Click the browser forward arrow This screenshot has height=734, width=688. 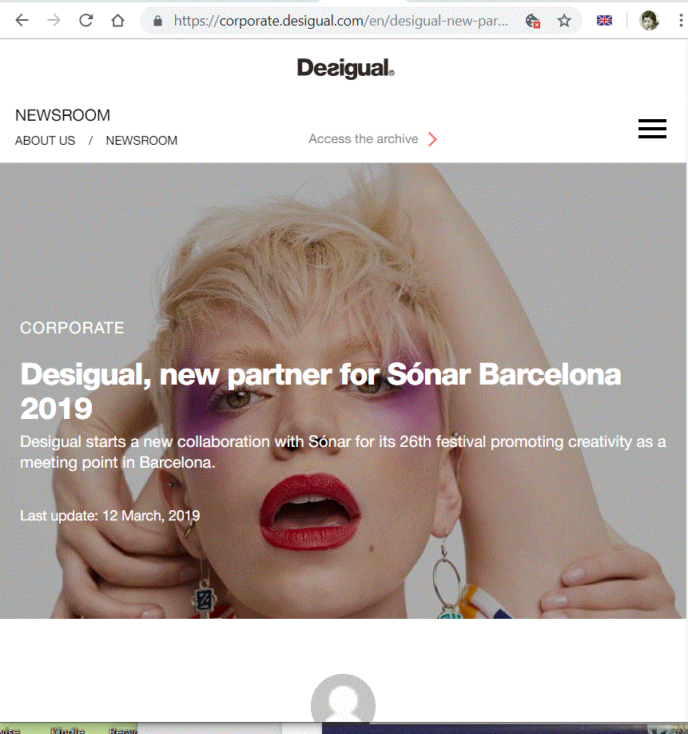point(54,20)
